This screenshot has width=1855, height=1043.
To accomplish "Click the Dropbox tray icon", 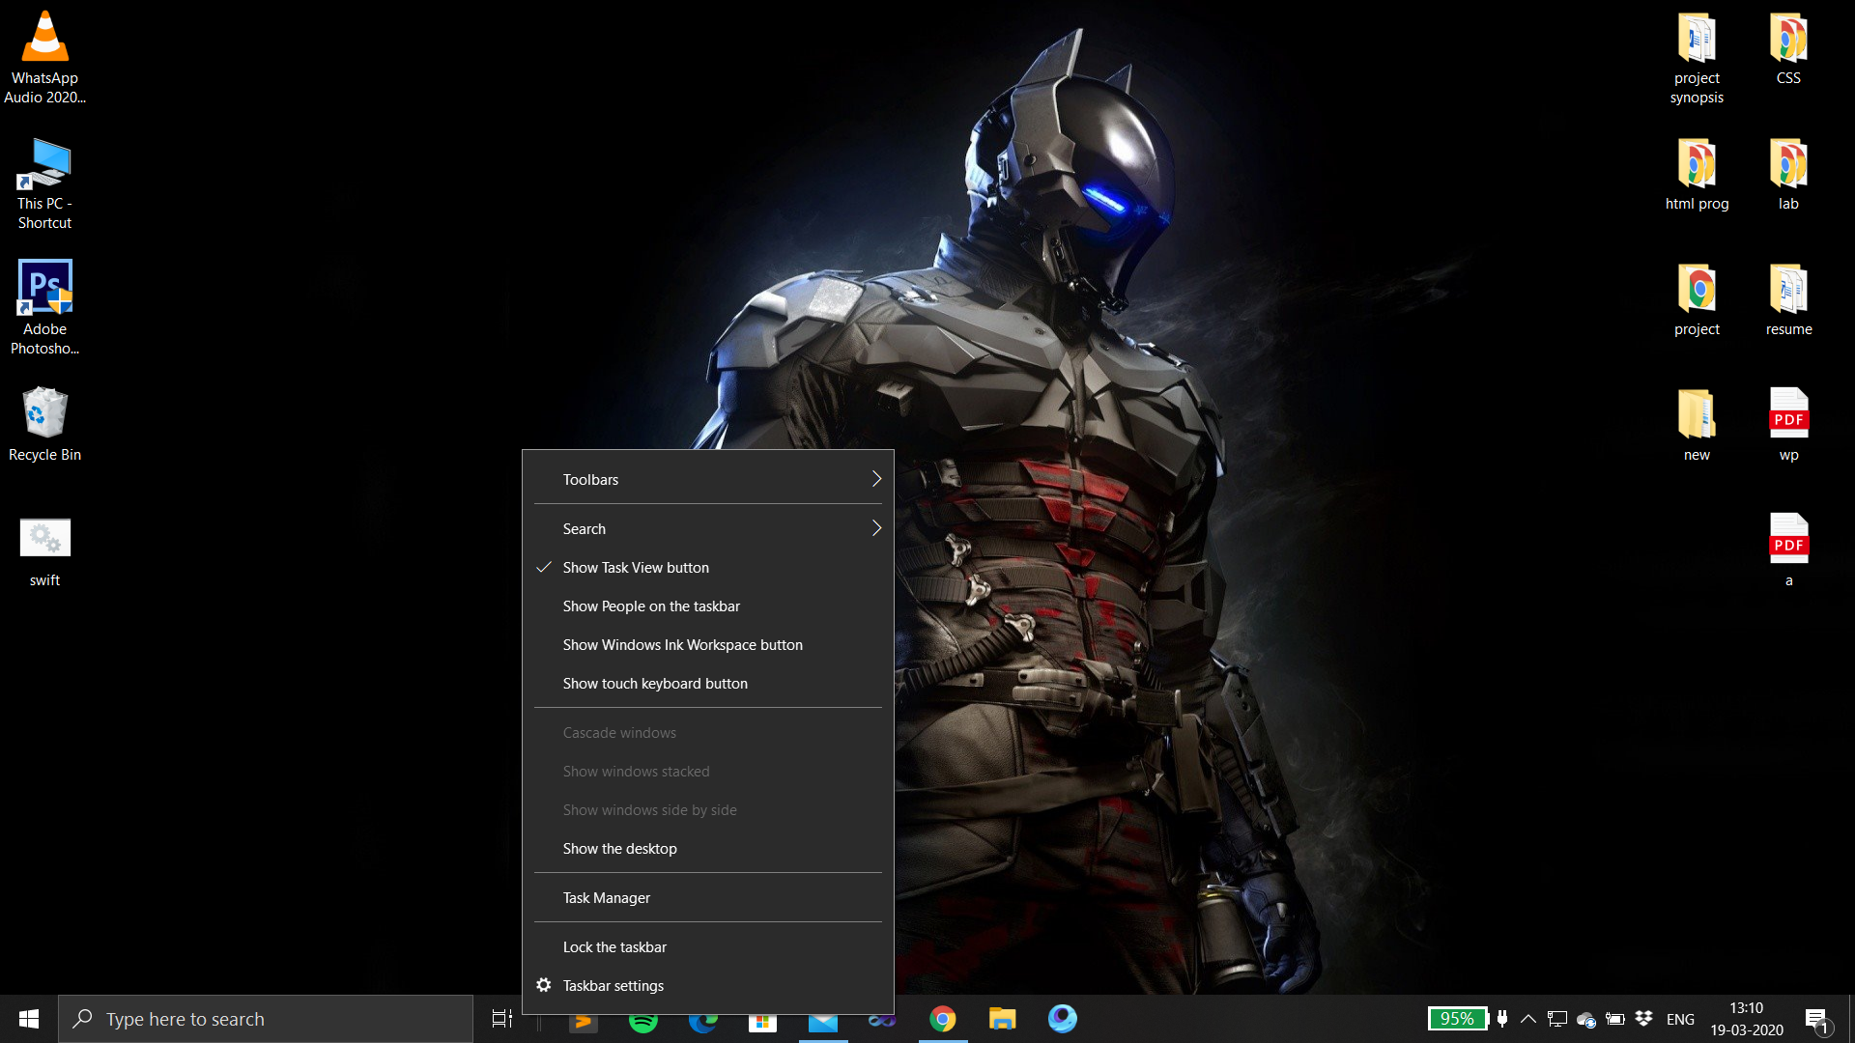I will (1643, 1019).
